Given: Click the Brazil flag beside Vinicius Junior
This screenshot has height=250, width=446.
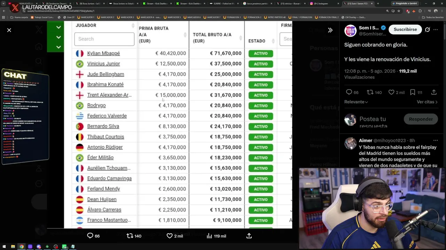Looking at the screenshot, I should point(80,64).
